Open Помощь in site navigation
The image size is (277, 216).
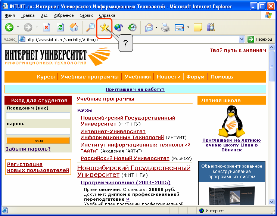[222, 77]
